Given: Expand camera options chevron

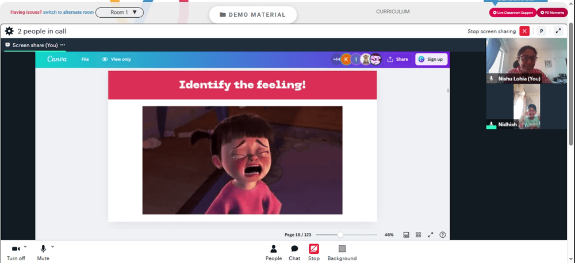Looking at the screenshot, I should pos(25,246).
